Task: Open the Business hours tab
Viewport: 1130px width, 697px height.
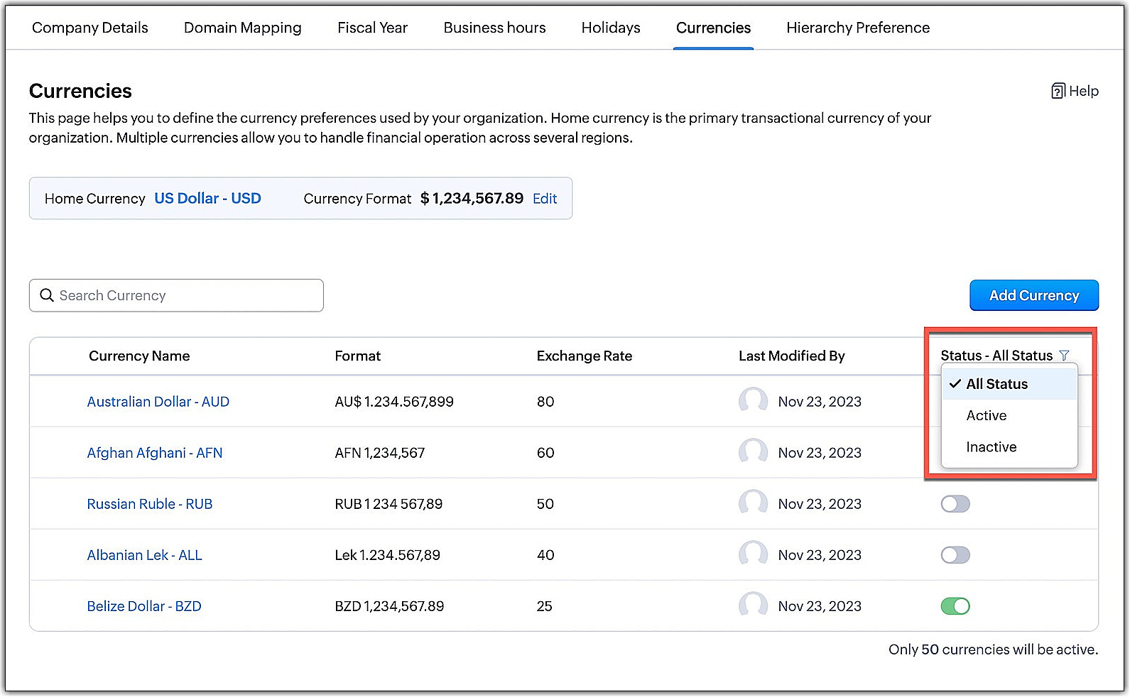Action: [494, 28]
